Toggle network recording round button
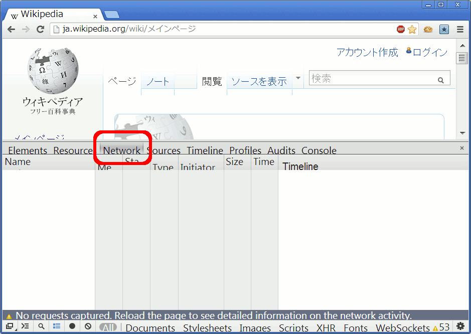The height and width of the screenshot is (334, 471). pos(72,326)
